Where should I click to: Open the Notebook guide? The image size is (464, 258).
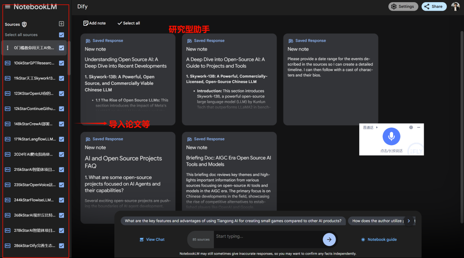point(379,240)
